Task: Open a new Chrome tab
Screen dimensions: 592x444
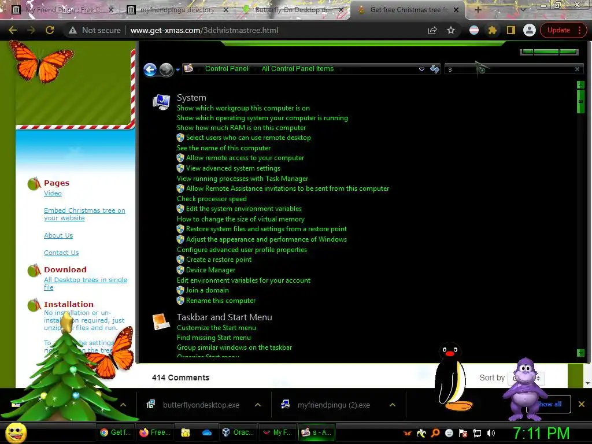Action: (x=478, y=10)
